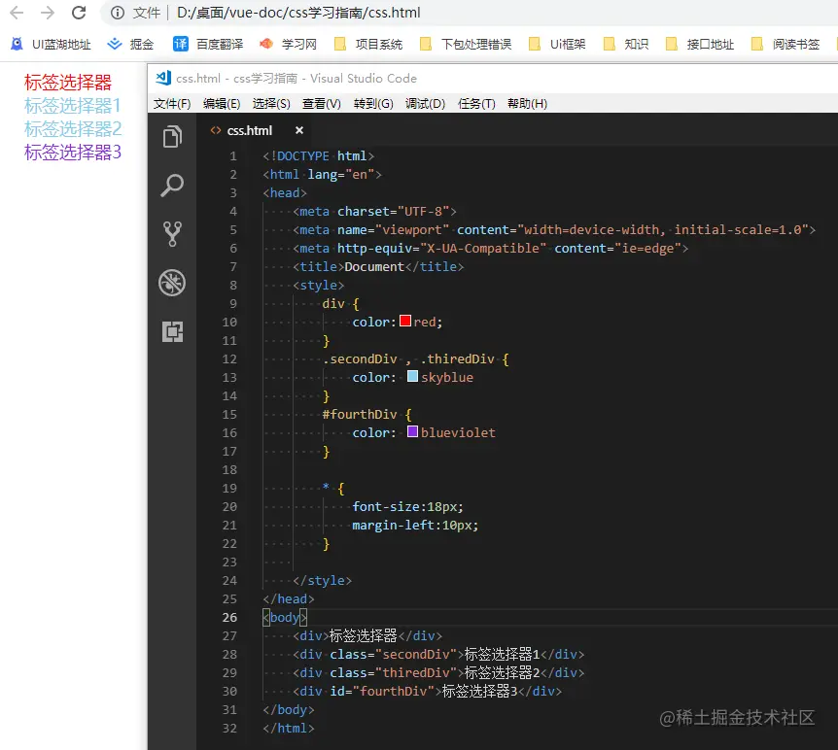Click the closing </style> tag

[x=322, y=580]
